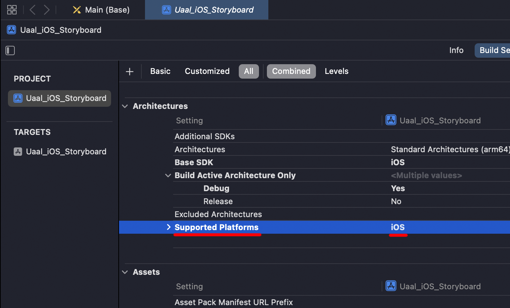
Task: Add a build setting with plus button
Action: 129,71
